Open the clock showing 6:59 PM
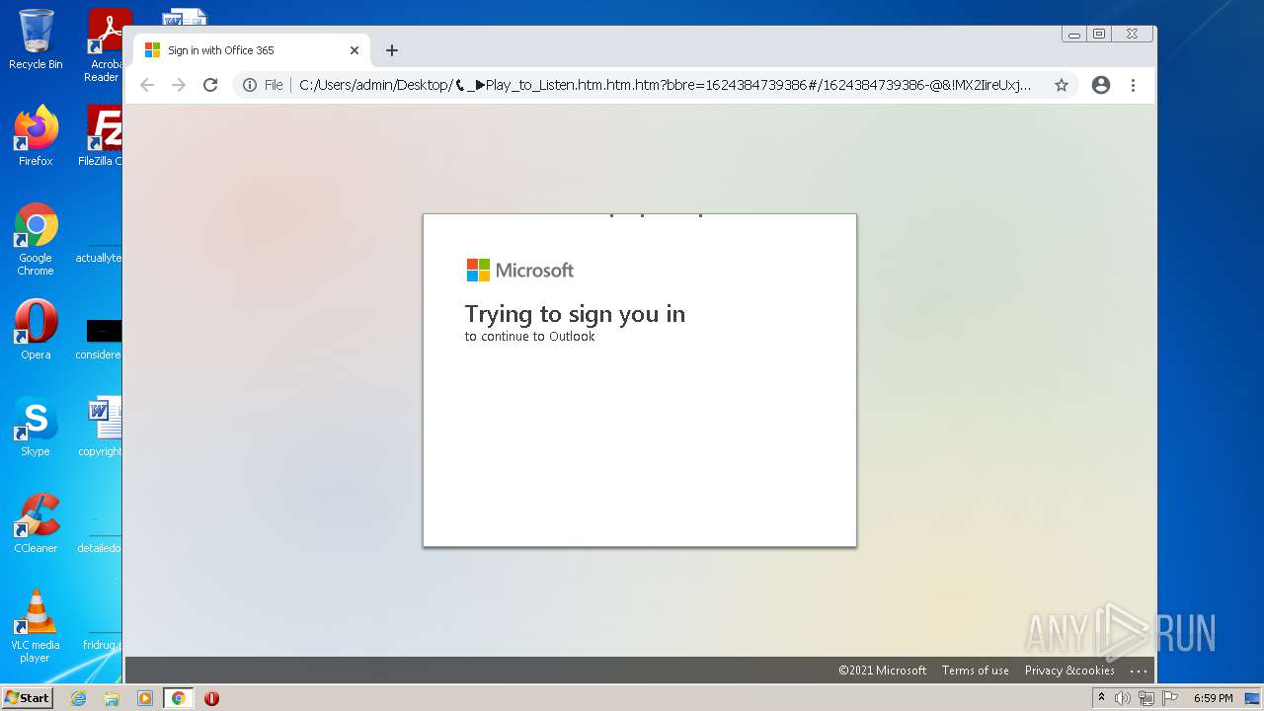The width and height of the screenshot is (1264, 711). pos(1213,698)
